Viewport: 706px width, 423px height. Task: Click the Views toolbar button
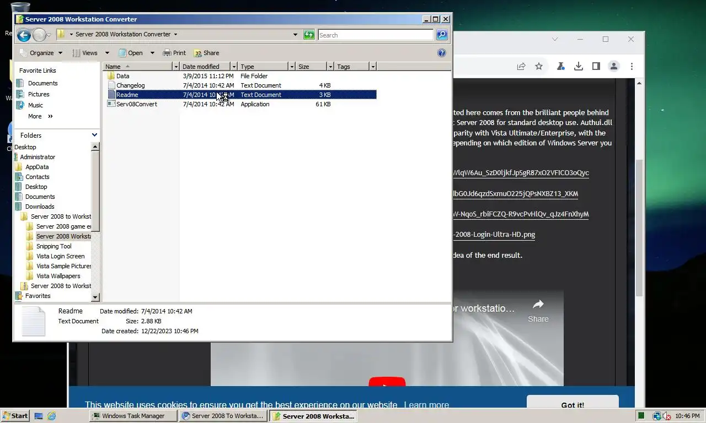click(x=85, y=53)
